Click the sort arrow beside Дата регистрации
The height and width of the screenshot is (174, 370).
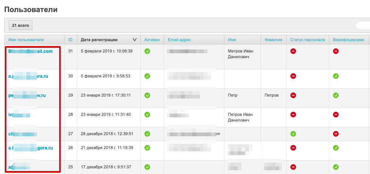(x=135, y=40)
